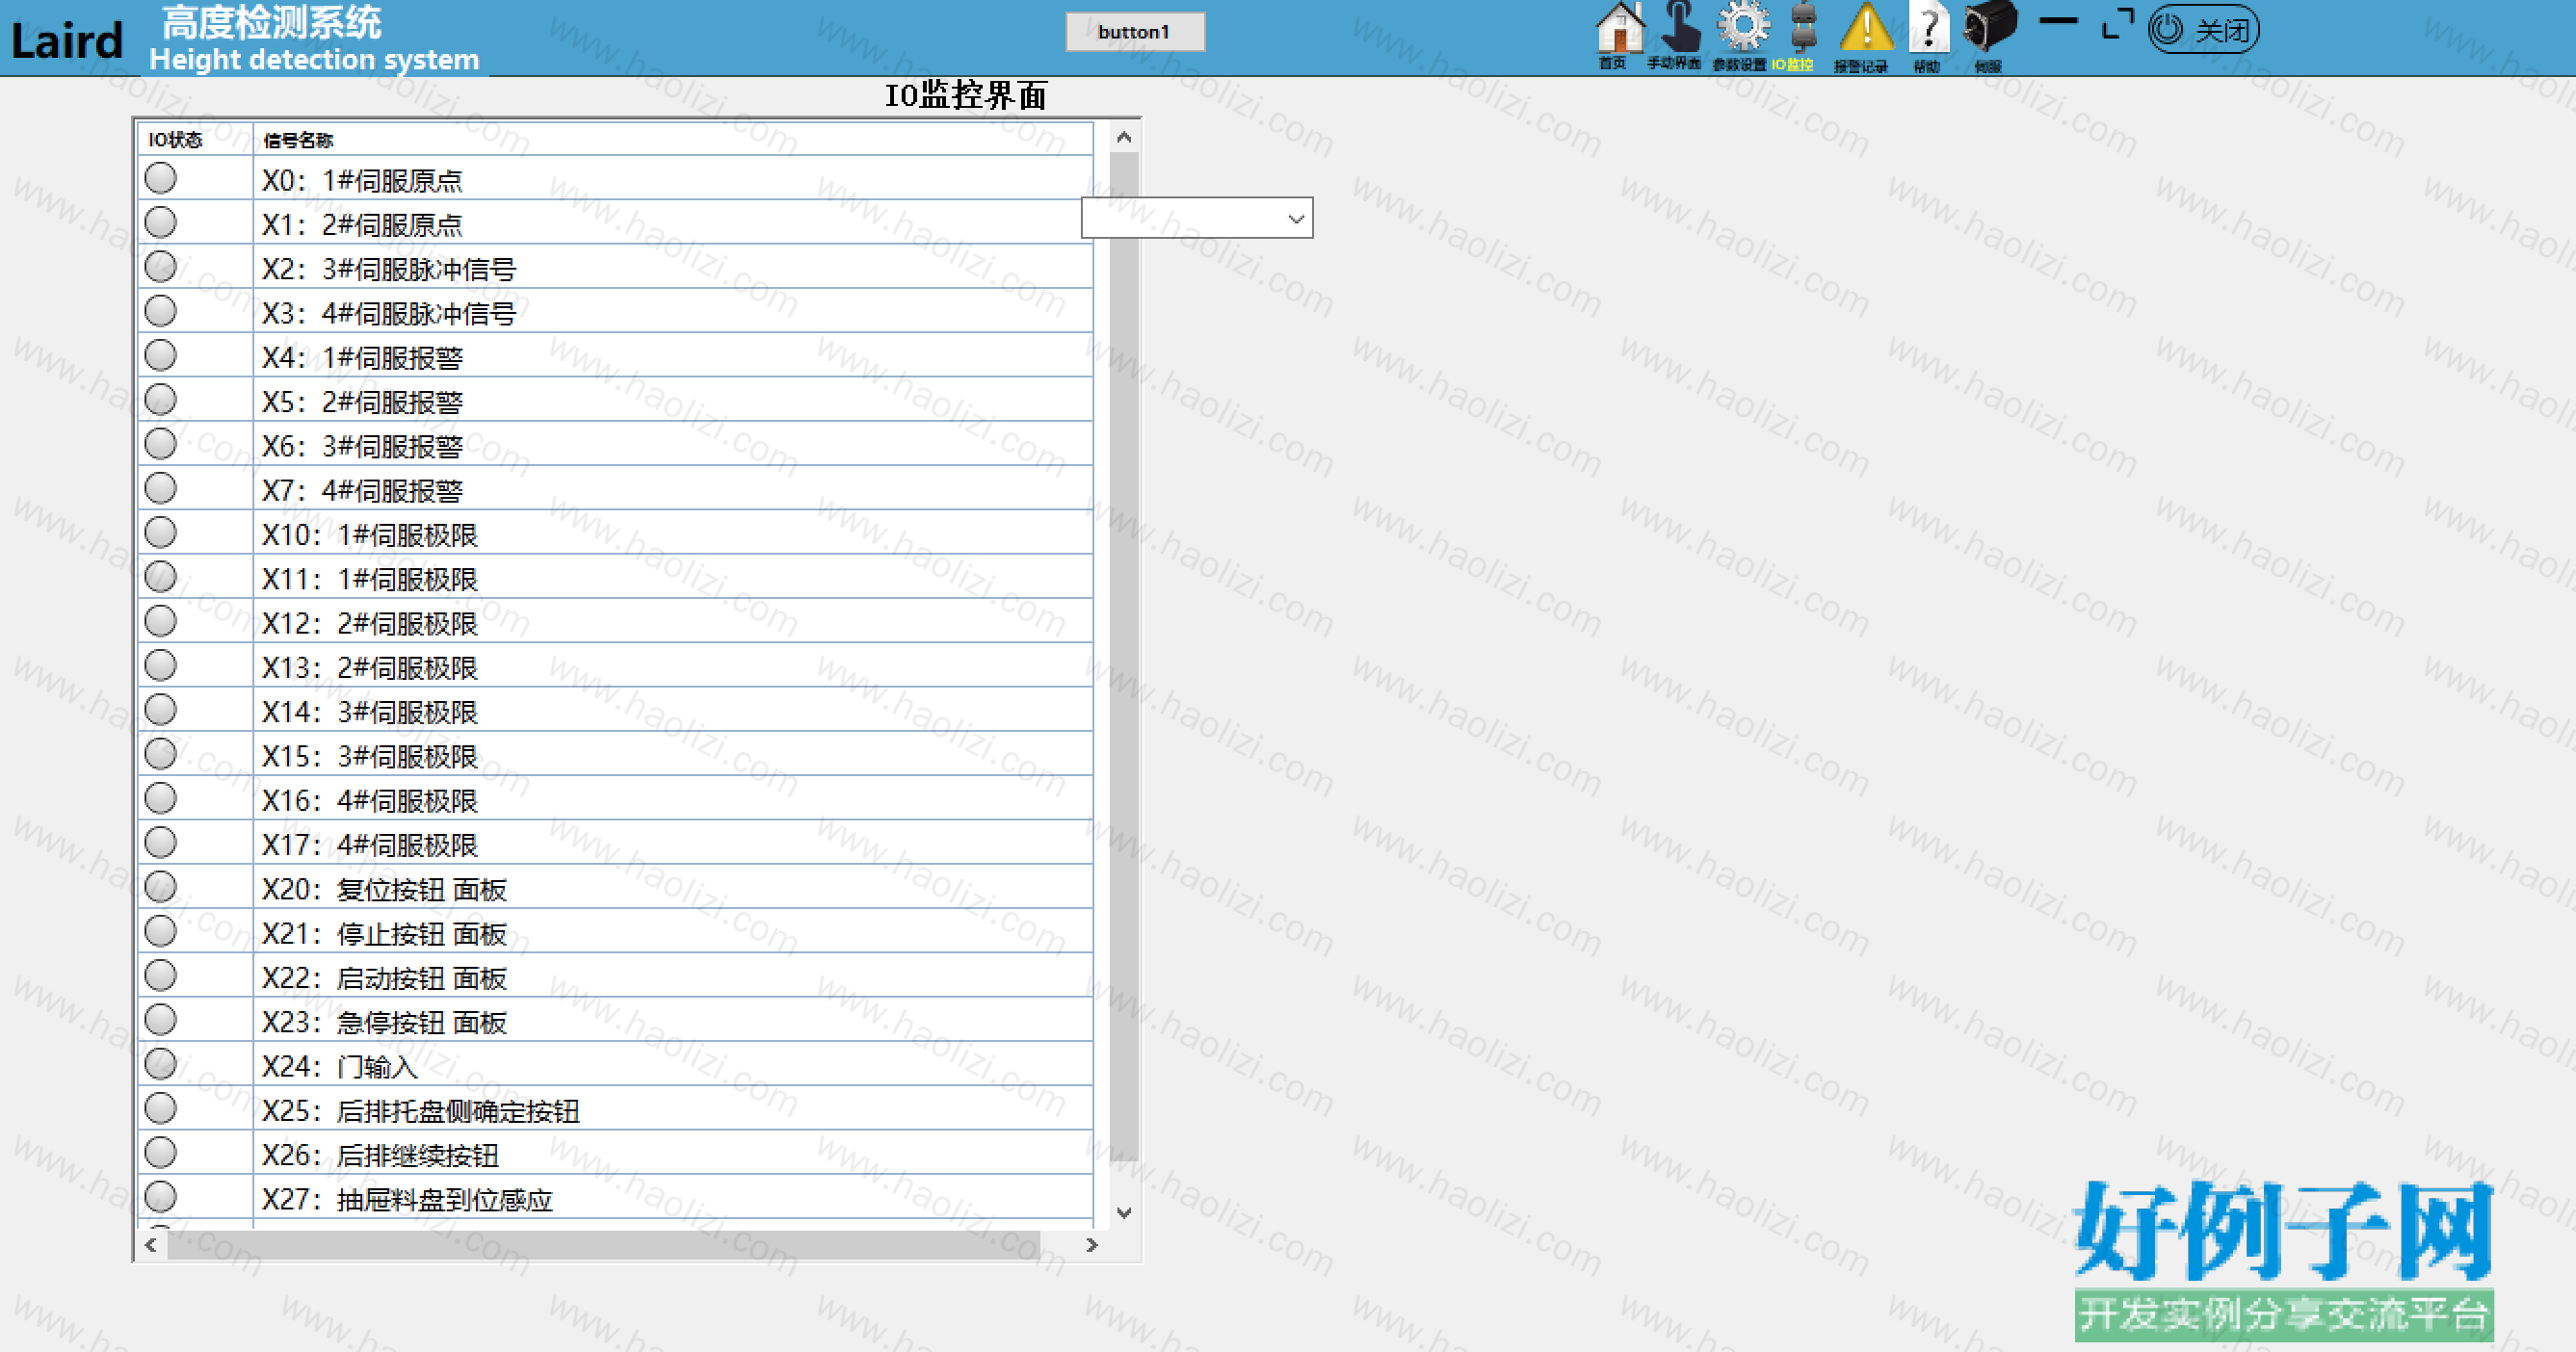Click the Laird logo text
Viewport: 2576px width, 1352px height.
67,41
